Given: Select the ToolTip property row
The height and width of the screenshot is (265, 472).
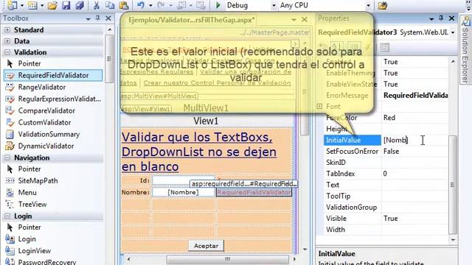Looking at the screenshot, I should pos(386,197).
